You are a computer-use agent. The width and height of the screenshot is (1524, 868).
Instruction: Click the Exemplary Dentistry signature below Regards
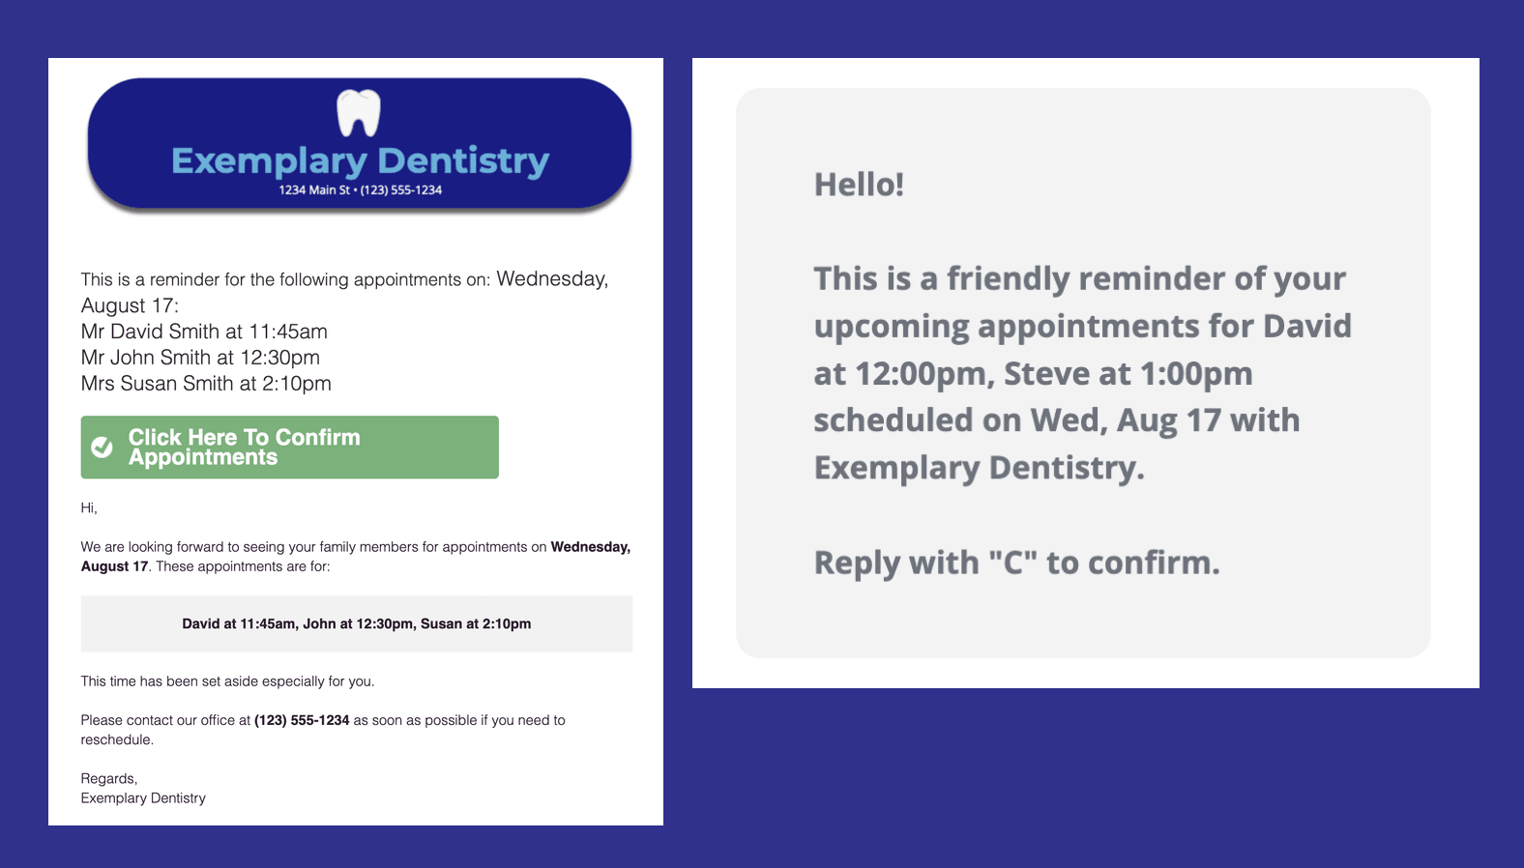tap(143, 798)
